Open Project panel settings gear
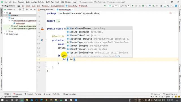 pos(31,9)
